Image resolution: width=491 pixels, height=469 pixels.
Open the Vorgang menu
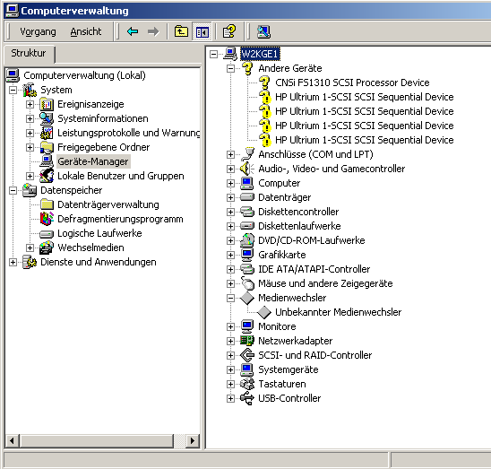[x=38, y=31]
